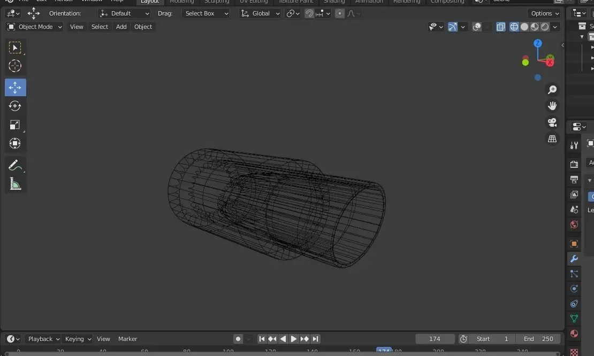
Task: Open the Object Mode dropdown
Action: (34, 27)
